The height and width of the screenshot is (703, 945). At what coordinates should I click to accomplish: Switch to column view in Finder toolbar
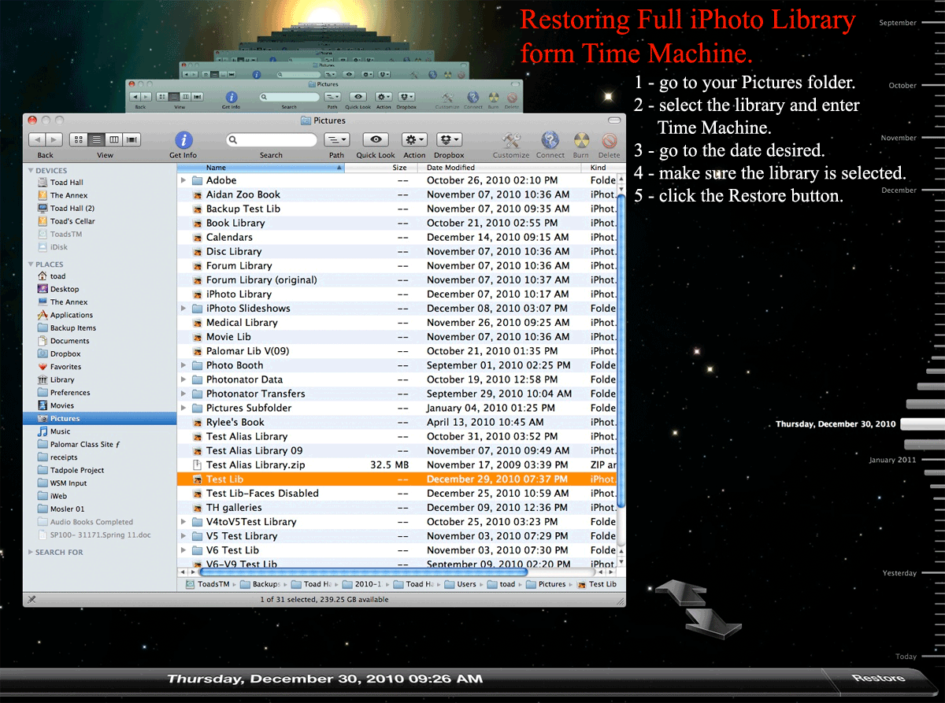(114, 139)
